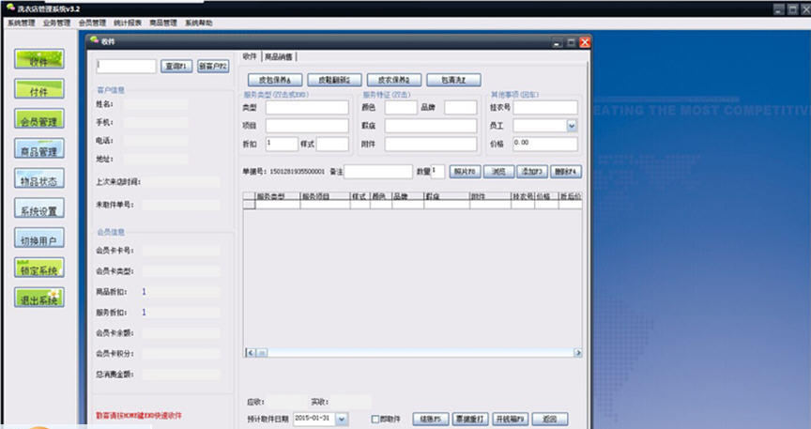Open the 统计报表 menu
This screenshot has height=429, width=811.
[128, 23]
